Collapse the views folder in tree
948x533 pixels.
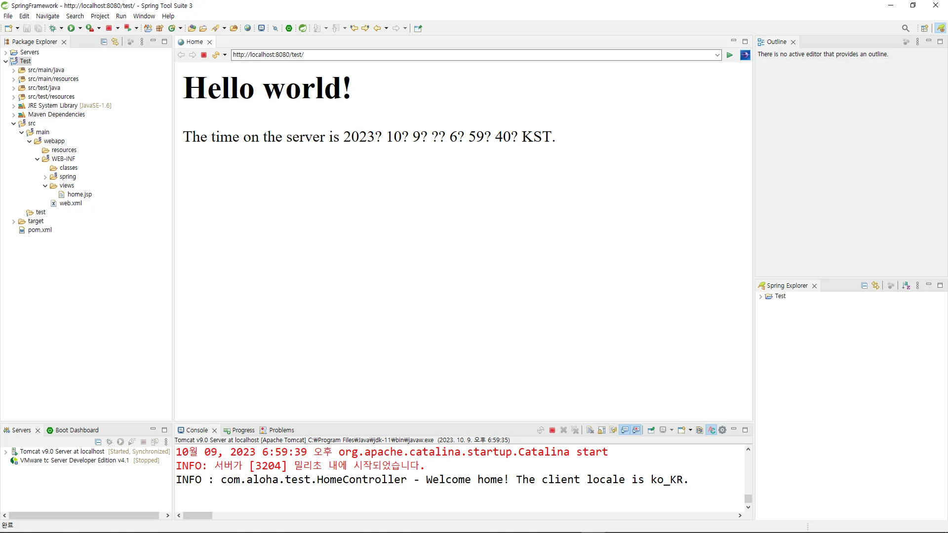(x=45, y=186)
